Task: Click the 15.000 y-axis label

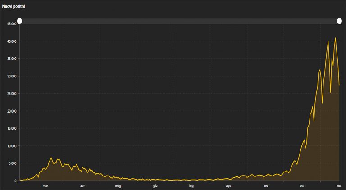Action: pos(12,128)
